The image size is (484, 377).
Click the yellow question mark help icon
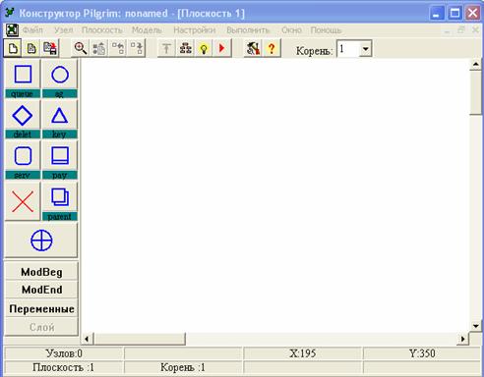[272, 48]
